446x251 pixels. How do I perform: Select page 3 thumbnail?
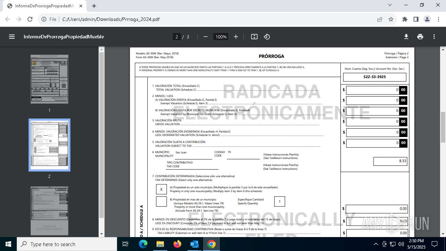coord(49,211)
